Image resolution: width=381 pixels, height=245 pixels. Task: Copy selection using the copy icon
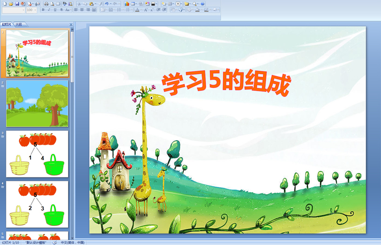coord(85,4)
